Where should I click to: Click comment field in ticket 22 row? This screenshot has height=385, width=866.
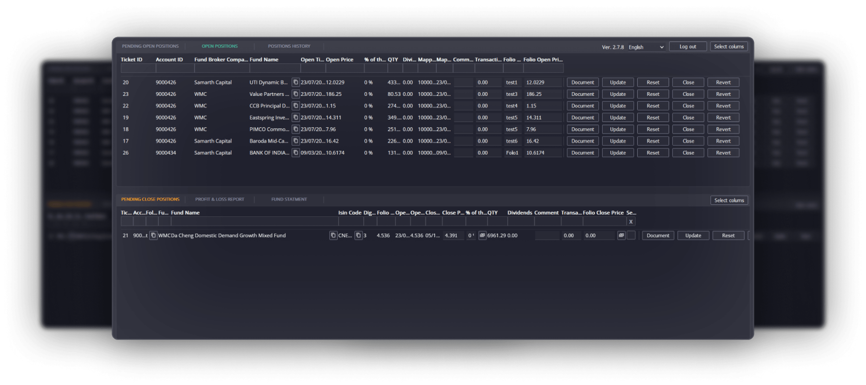464,106
